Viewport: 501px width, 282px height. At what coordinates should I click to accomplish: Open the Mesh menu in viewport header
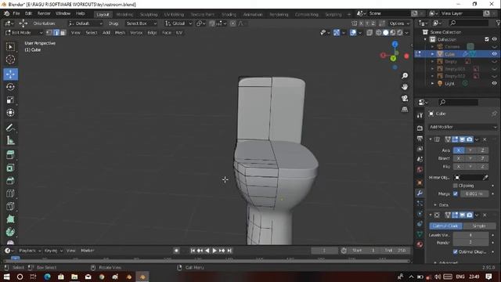point(120,33)
